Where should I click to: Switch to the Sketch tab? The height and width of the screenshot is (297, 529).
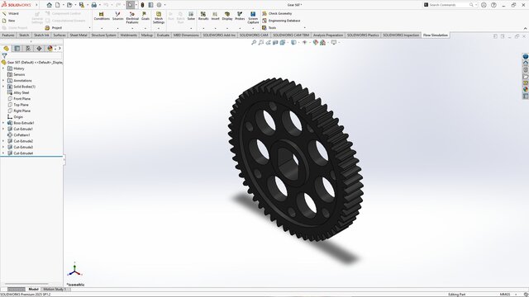point(24,35)
